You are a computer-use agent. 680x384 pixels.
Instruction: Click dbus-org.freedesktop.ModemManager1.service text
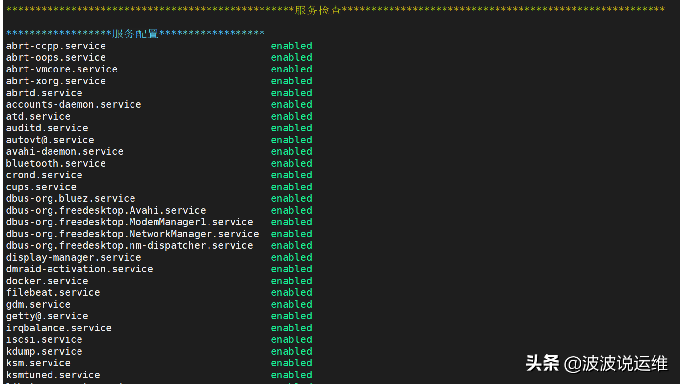[130, 222]
